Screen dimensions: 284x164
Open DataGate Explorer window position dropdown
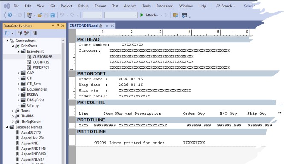(53, 26)
